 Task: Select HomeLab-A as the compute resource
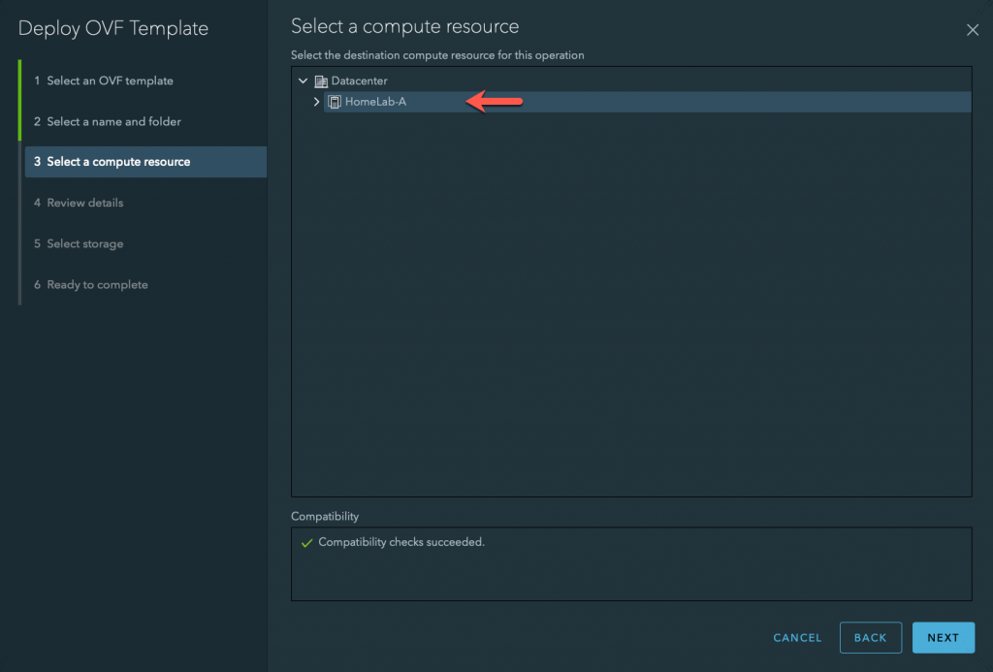(x=647, y=102)
